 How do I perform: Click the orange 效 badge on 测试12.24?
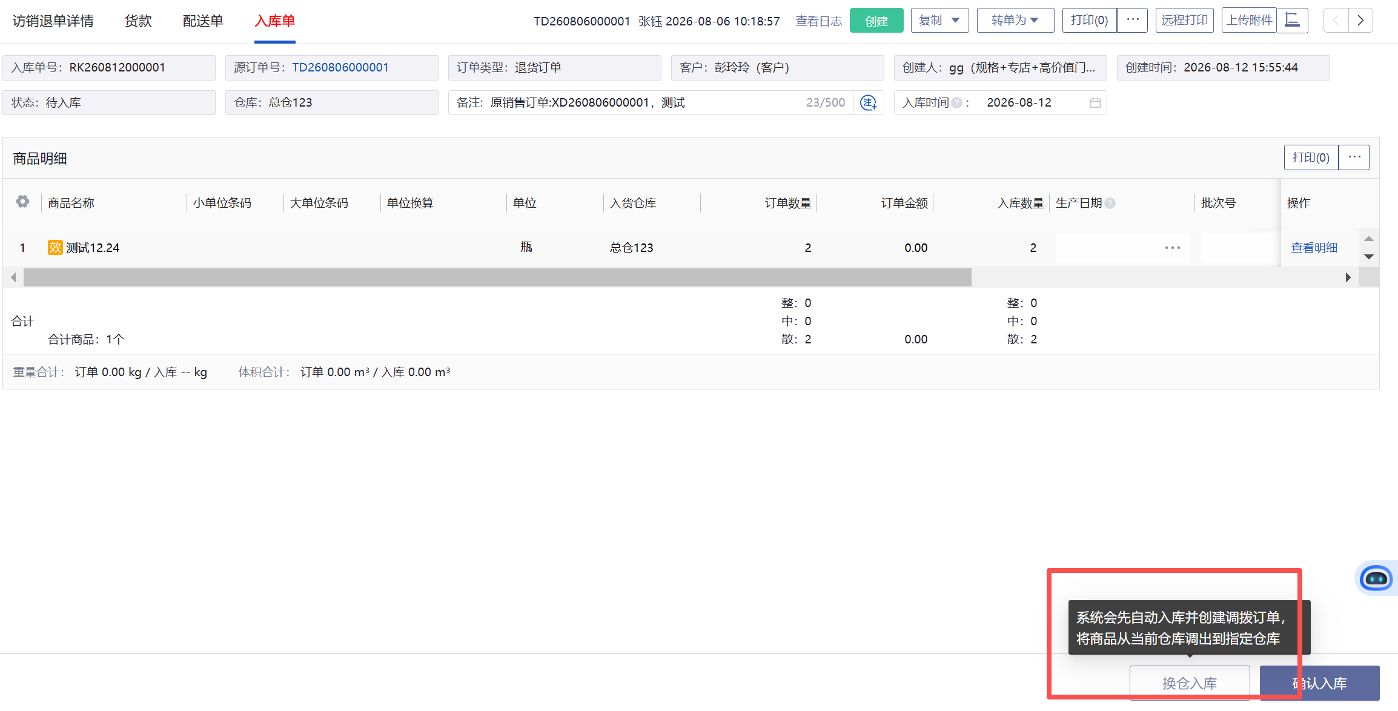[55, 247]
